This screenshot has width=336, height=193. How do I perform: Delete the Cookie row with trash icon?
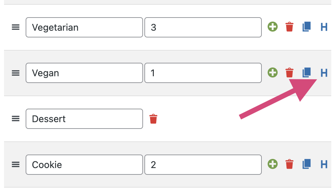click(289, 164)
